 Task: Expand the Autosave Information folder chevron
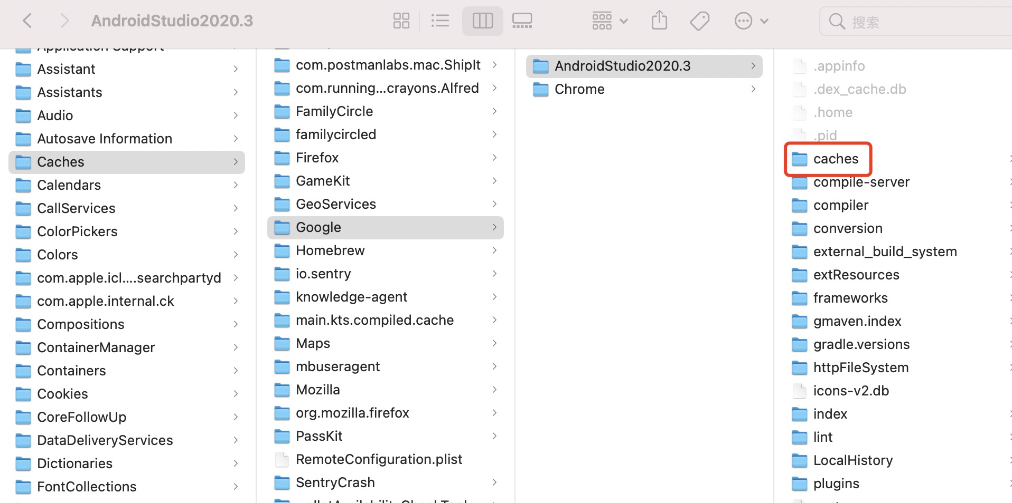click(236, 139)
